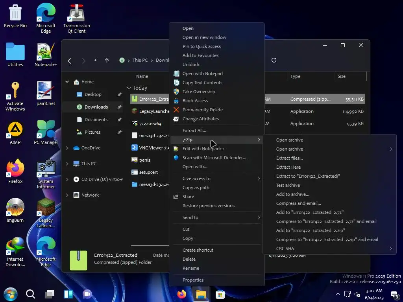
Task: Launch Transmission Qt Client desktop shortcut
Action: coord(77,18)
